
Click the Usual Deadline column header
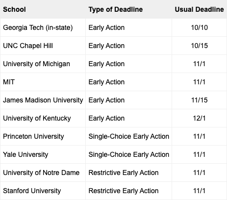[199, 9]
